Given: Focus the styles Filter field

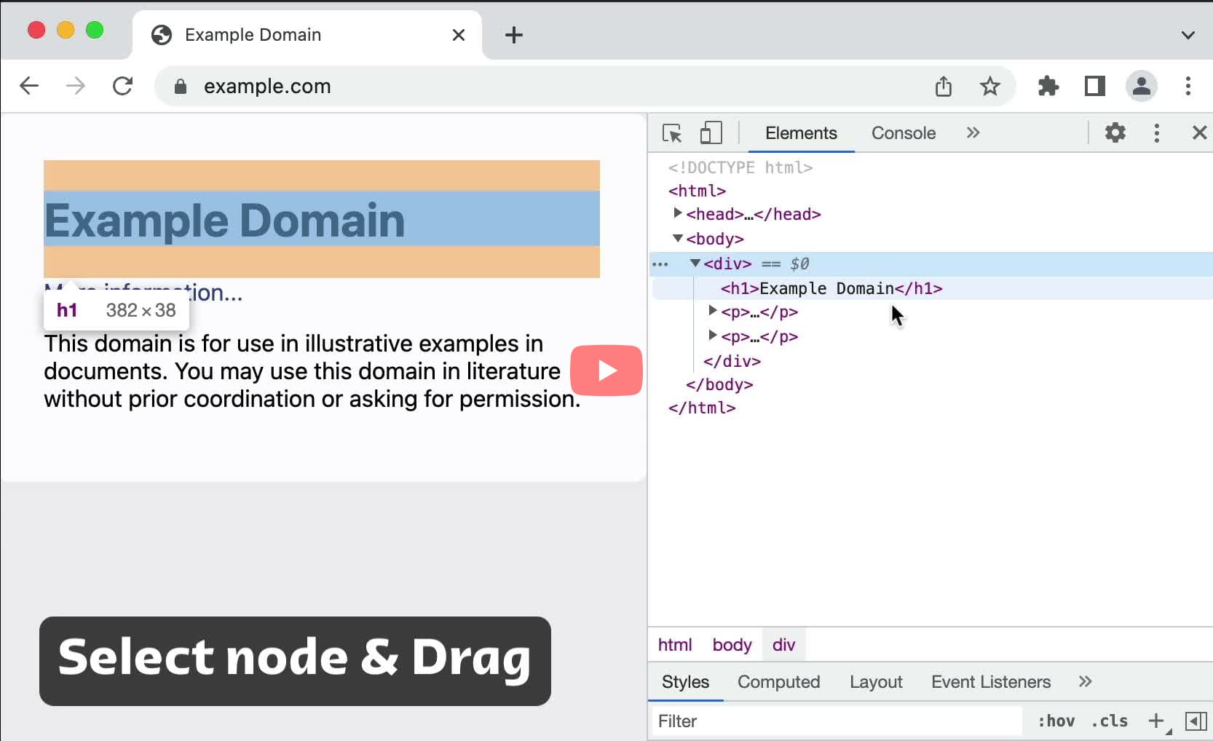Looking at the screenshot, I should pos(837,721).
